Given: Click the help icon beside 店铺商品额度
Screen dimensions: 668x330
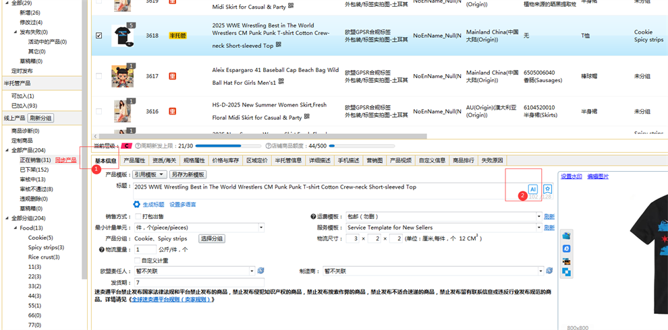Looking at the screenshot, I should 269,146.
